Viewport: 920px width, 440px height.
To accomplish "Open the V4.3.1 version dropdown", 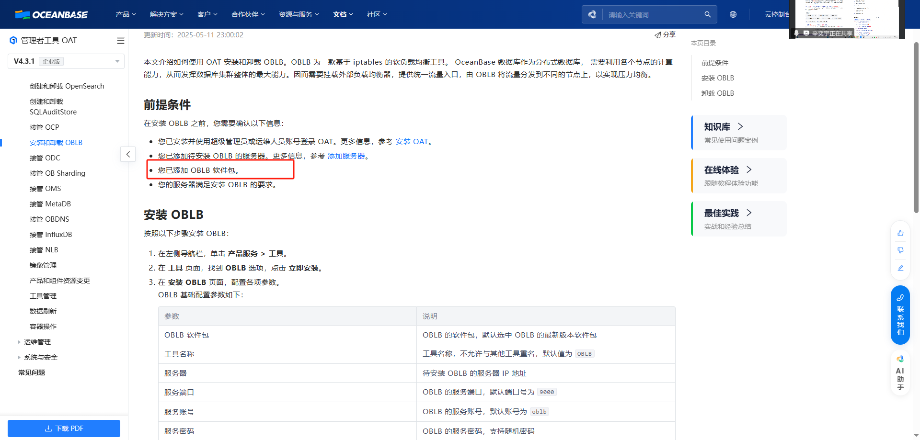I will [66, 61].
